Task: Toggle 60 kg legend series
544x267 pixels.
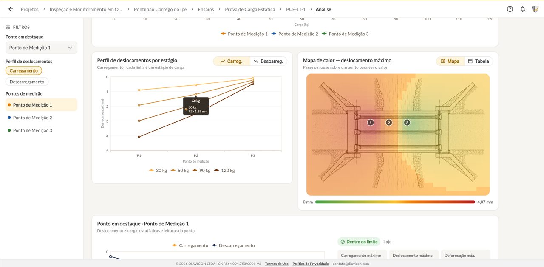Action: (179, 171)
